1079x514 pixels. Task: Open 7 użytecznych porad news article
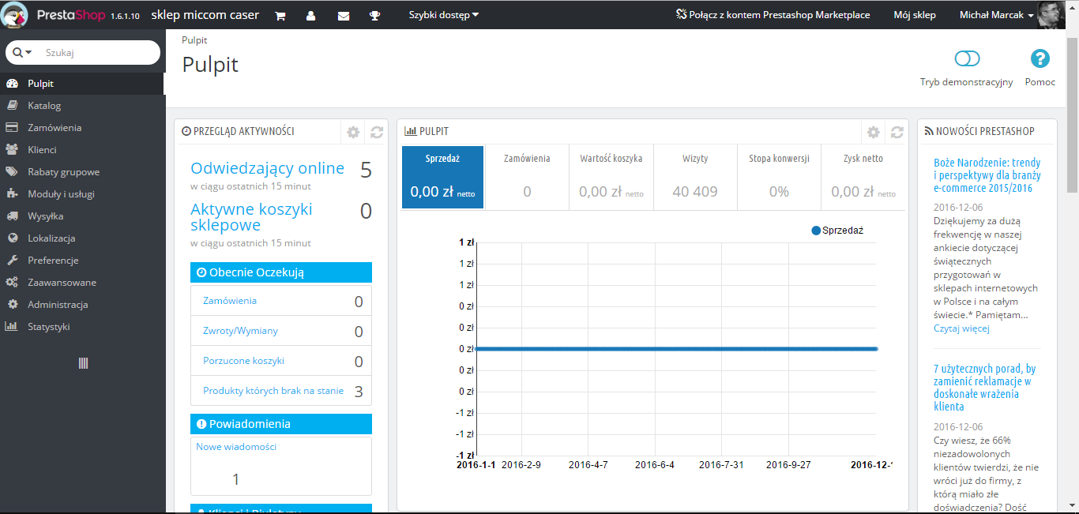(985, 388)
